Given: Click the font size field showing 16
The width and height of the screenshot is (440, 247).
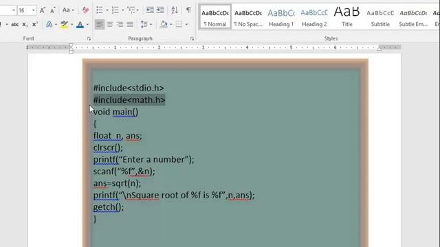Looking at the screenshot, I should [24, 11].
